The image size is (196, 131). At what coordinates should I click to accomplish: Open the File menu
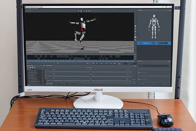26,9
